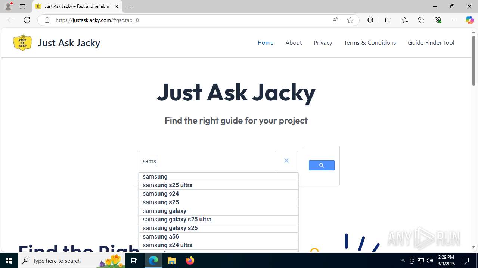Select the 'samsung a56' suggestion
This screenshot has width=478, height=268.
point(218,236)
